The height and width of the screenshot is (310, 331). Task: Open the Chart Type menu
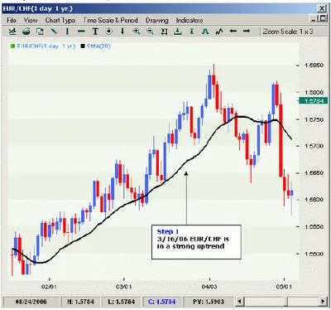(x=60, y=20)
